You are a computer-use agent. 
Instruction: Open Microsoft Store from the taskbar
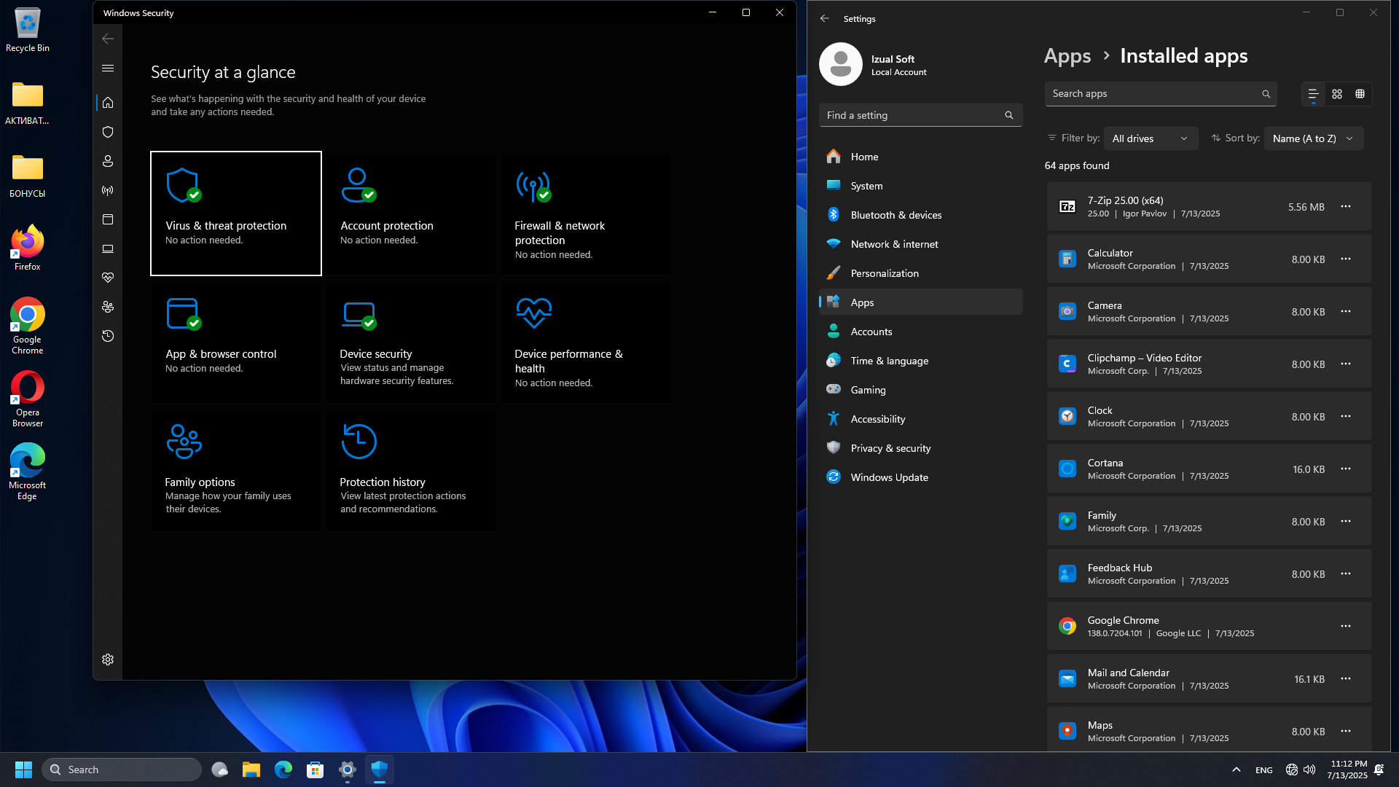316,770
